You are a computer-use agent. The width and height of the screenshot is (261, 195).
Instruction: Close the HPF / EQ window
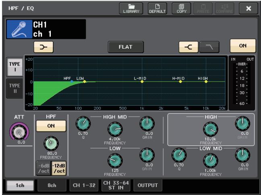click(x=249, y=8)
